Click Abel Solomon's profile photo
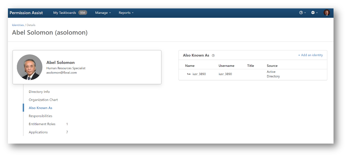 pos(30,67)
